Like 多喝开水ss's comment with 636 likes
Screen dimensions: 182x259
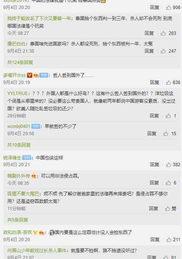(x=168, y=82)
